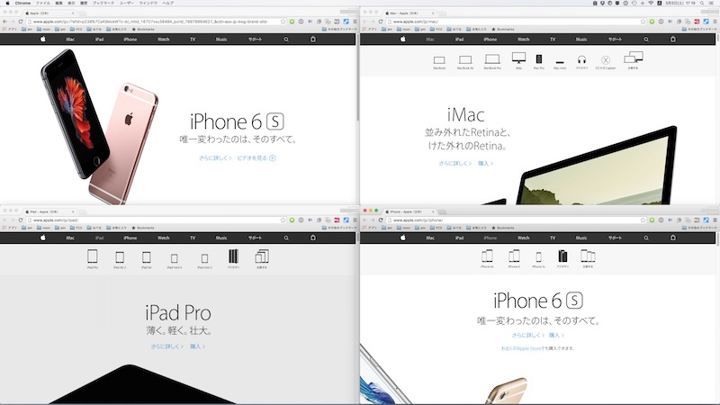Select the iPhone 6s product icon in the iPhone window
The width and height of the screenshot is (720, 405).
(487, 258)
